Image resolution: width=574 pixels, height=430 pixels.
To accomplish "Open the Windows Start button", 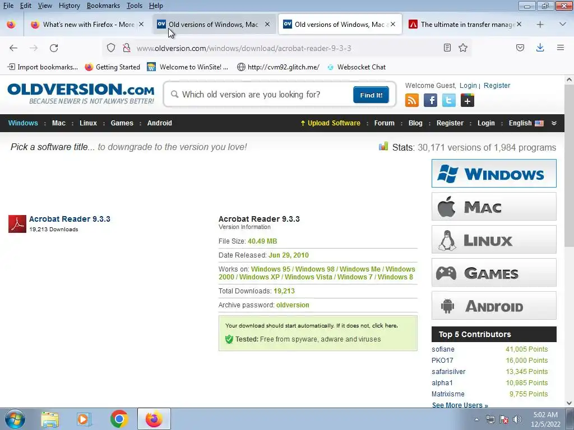I will tap(15, 419).
